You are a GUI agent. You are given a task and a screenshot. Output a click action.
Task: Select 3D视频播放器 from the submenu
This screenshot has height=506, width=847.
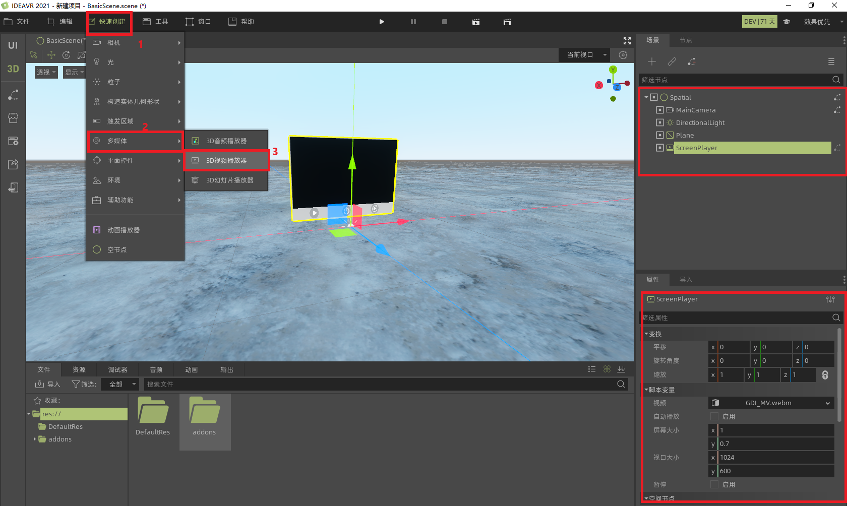pyautogui.click(x=226, y=160)
